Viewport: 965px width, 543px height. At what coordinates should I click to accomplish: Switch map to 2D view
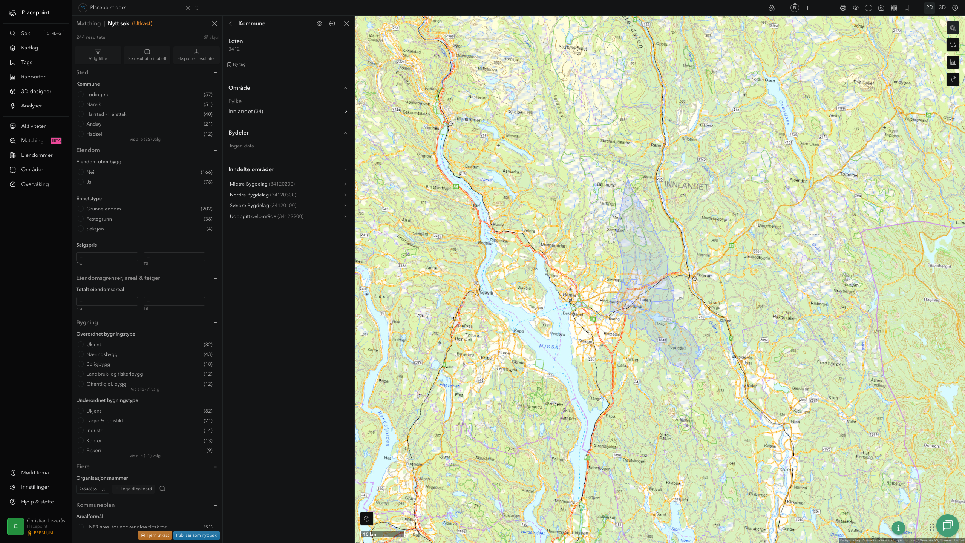(x=930, y=8)
